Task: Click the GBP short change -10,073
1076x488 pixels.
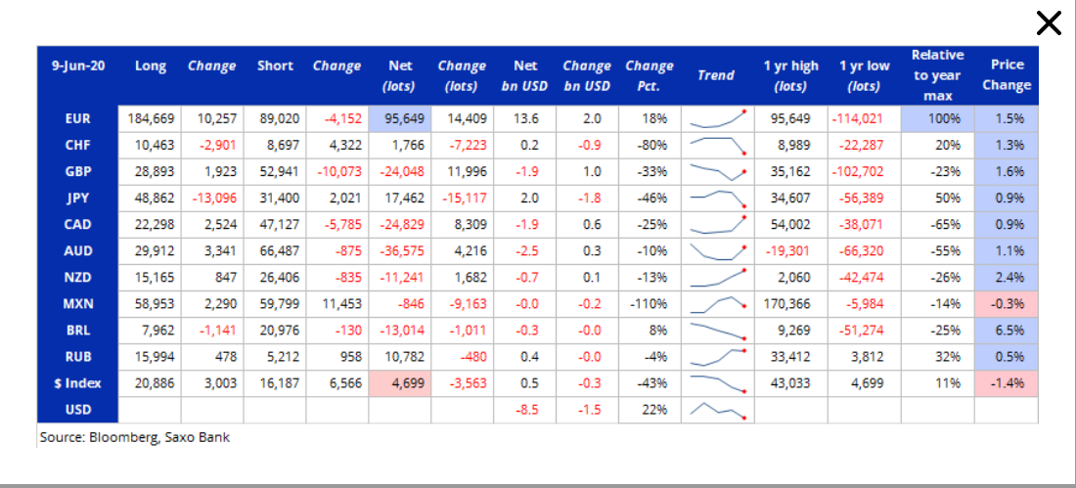Action: pyautogui.click(x=337, y=171)
